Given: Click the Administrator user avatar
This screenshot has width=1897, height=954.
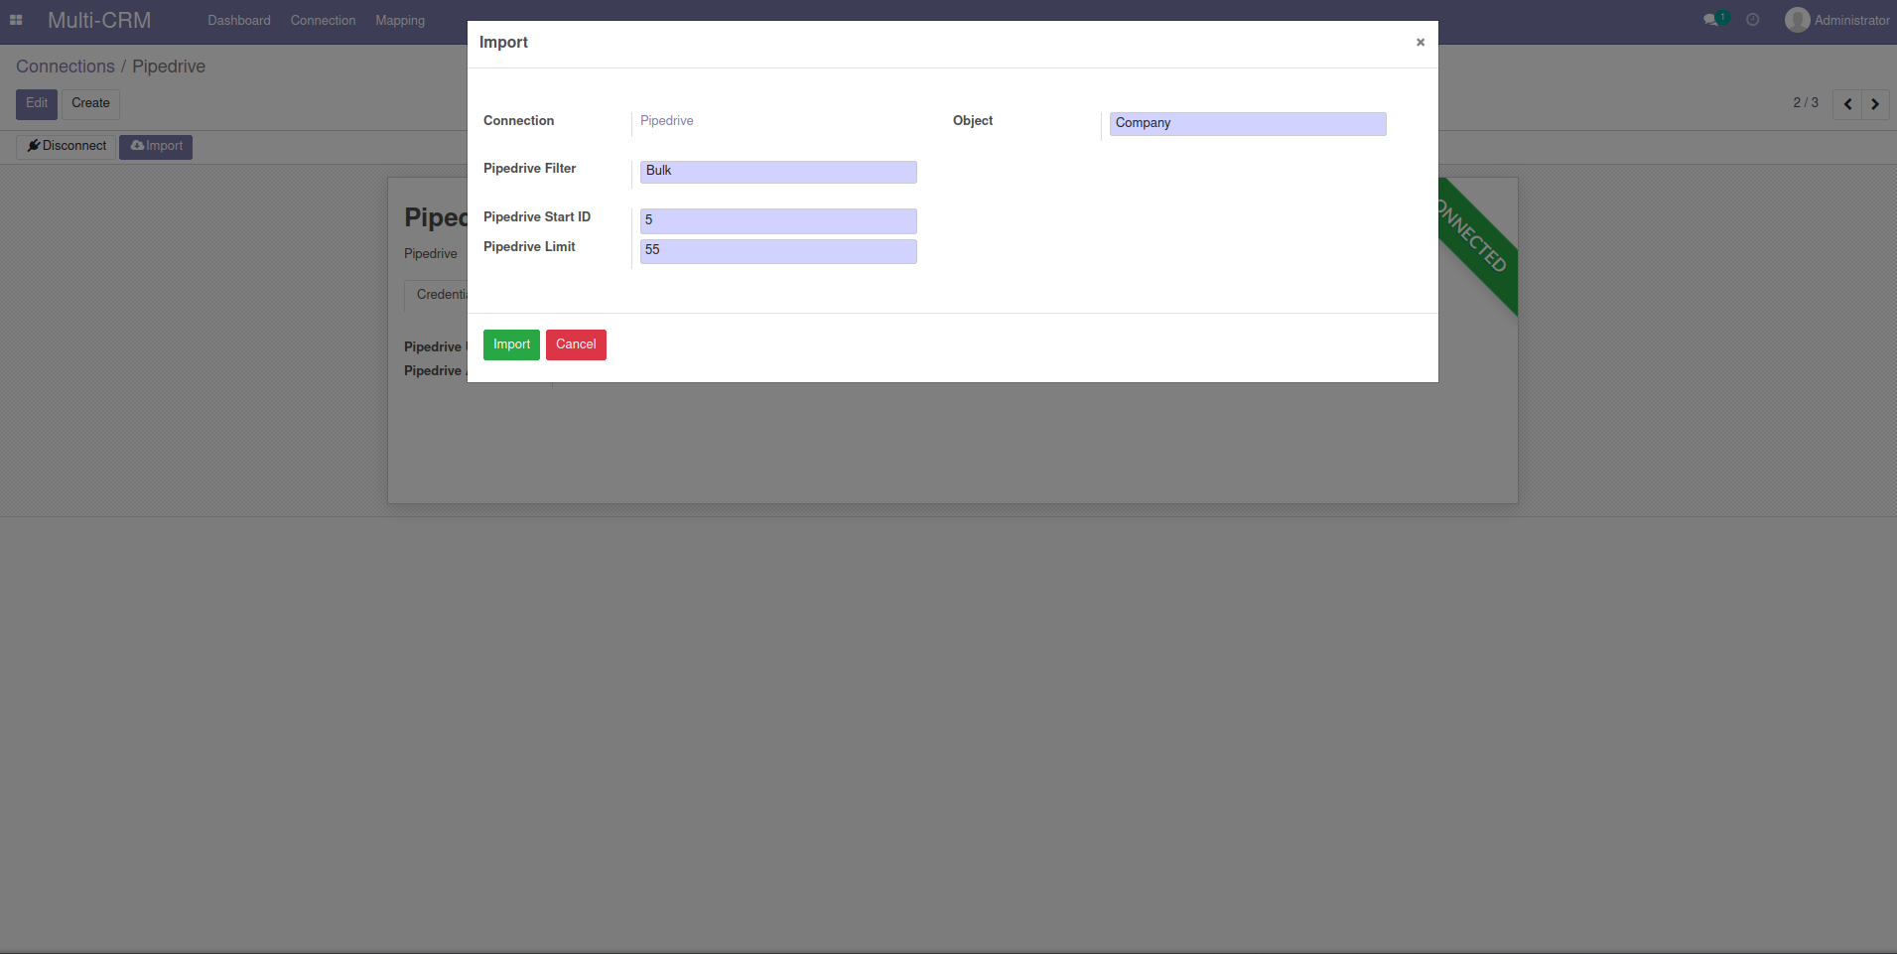Looking at the screenshot, I should point(1797,20).
